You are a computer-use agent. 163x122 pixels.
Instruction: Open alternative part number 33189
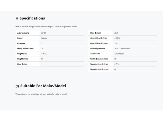[44, 33]
